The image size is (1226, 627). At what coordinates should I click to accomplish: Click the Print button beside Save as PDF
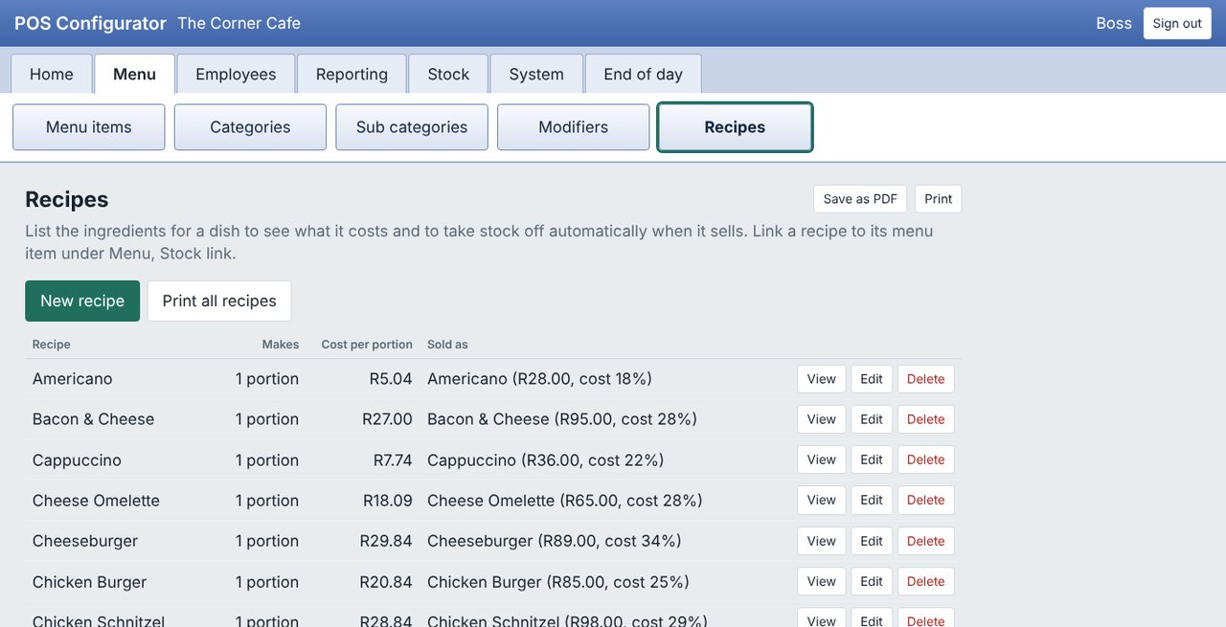(x=938, y=199)
